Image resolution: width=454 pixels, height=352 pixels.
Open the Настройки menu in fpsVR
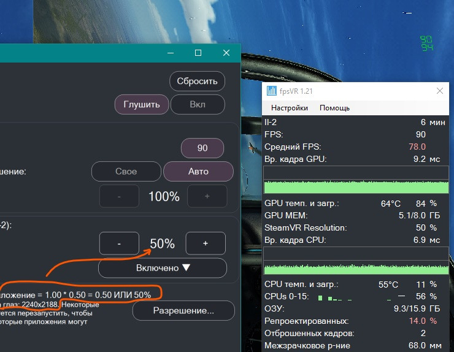[289, 108]
